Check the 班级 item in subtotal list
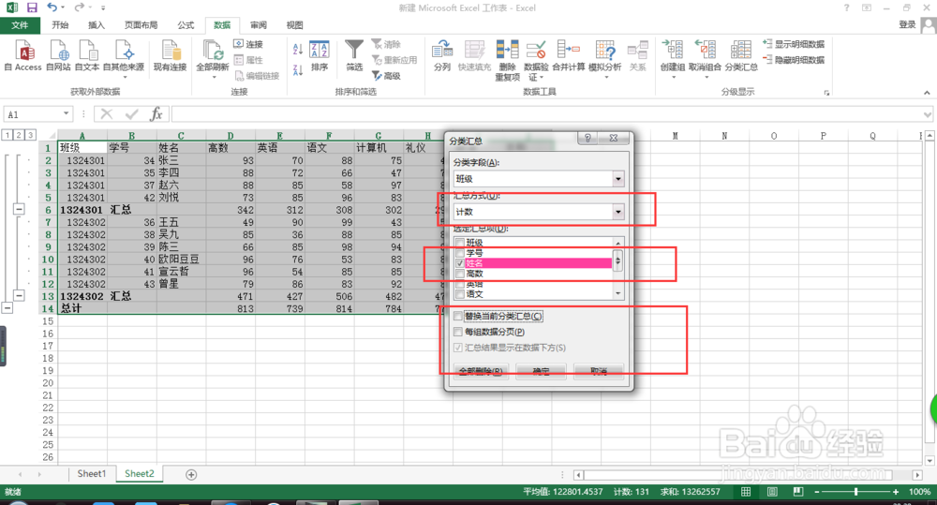Screen dimensions: 937x505 pos(459,243)
